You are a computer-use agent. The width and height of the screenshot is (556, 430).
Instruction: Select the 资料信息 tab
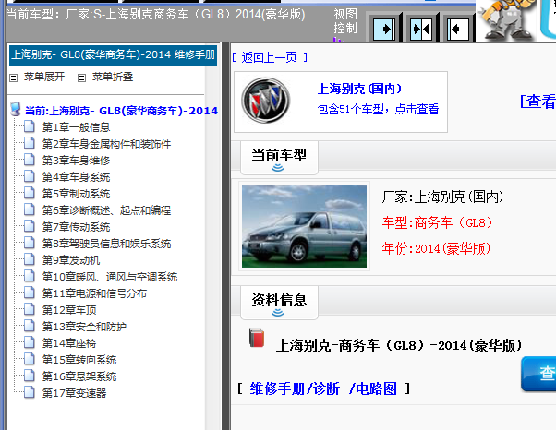[x=279, y=303]
